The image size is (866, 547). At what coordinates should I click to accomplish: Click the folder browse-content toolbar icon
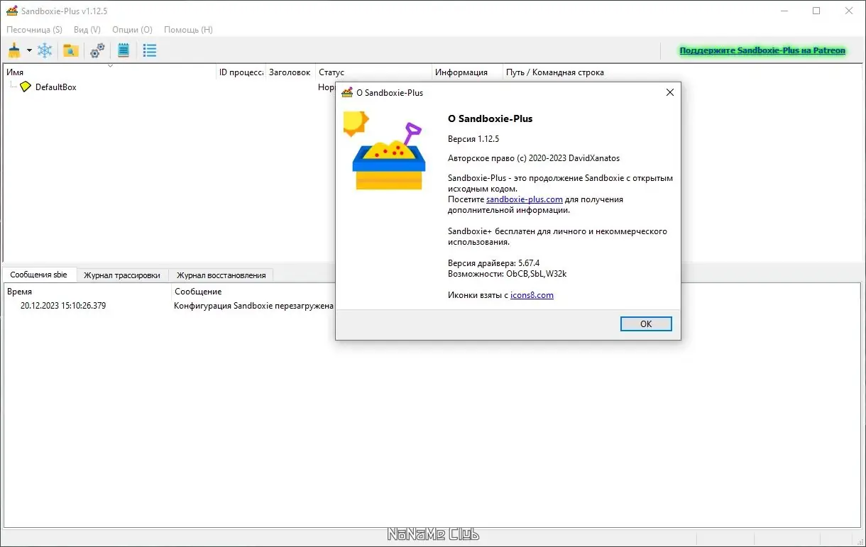pyautogui.click(x=70, y=50)
